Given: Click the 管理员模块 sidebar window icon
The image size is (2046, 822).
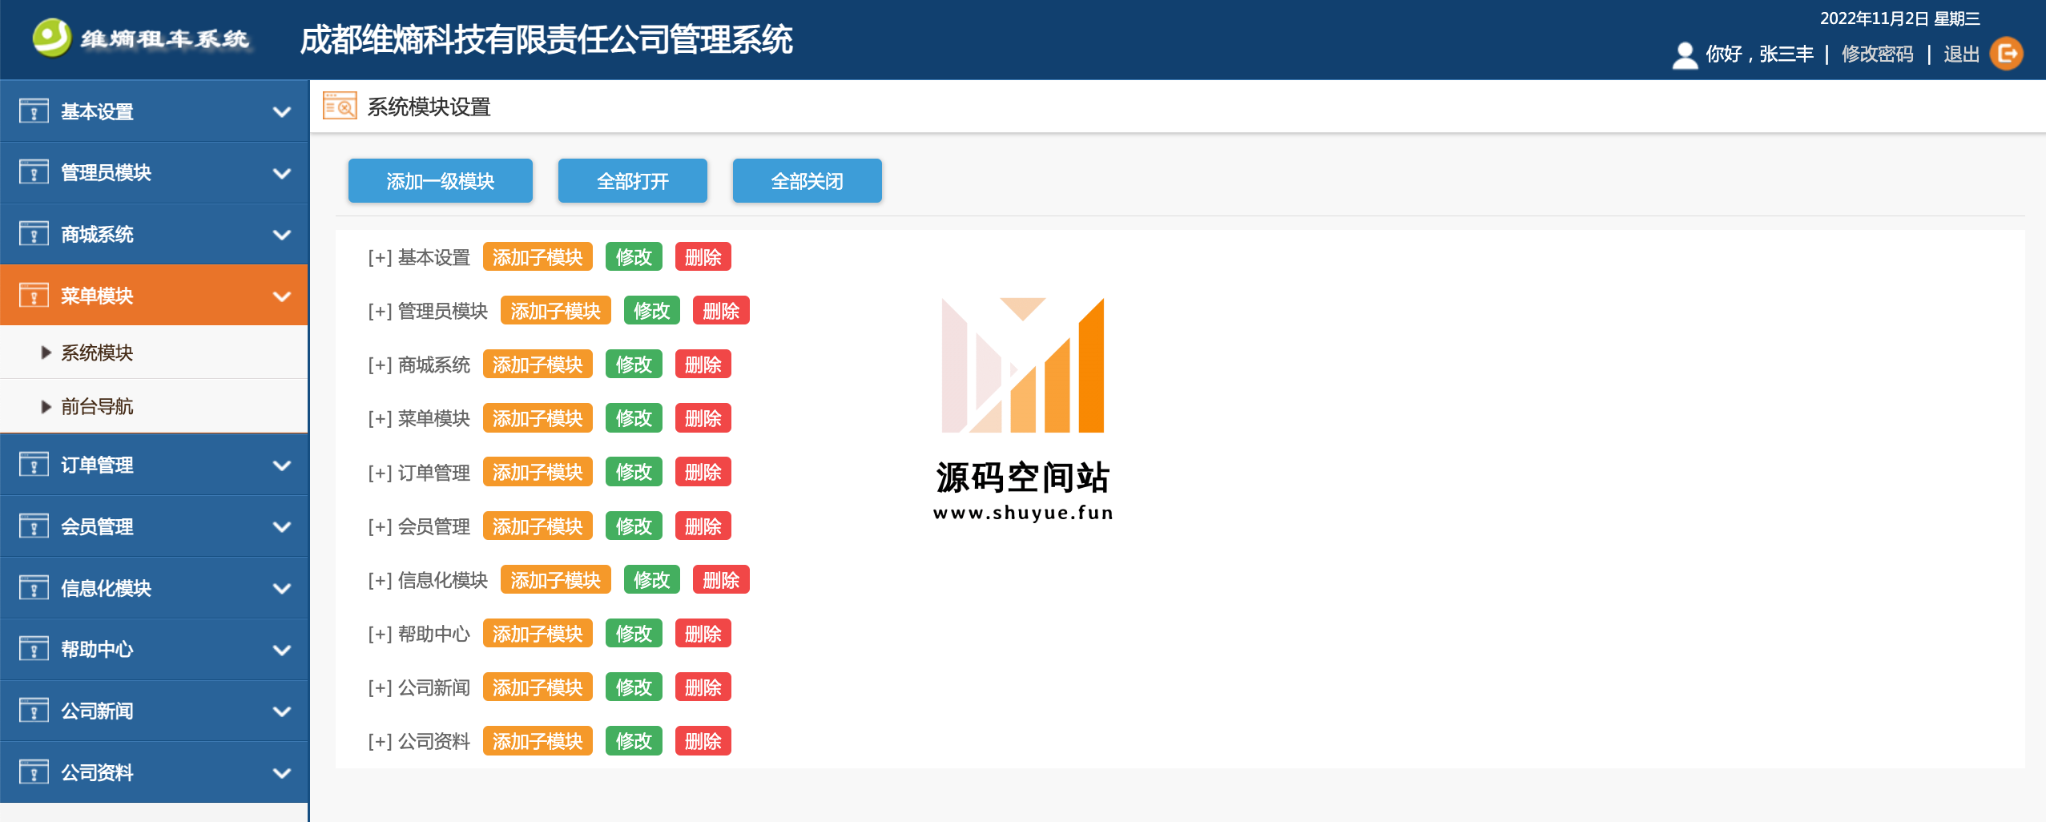Looking at the screenshot, I should [x=34, y=172].
